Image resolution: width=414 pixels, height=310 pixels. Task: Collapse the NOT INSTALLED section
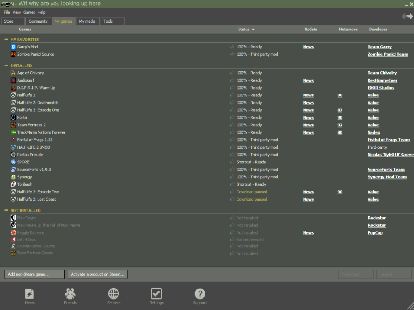[x=6, y=210]
